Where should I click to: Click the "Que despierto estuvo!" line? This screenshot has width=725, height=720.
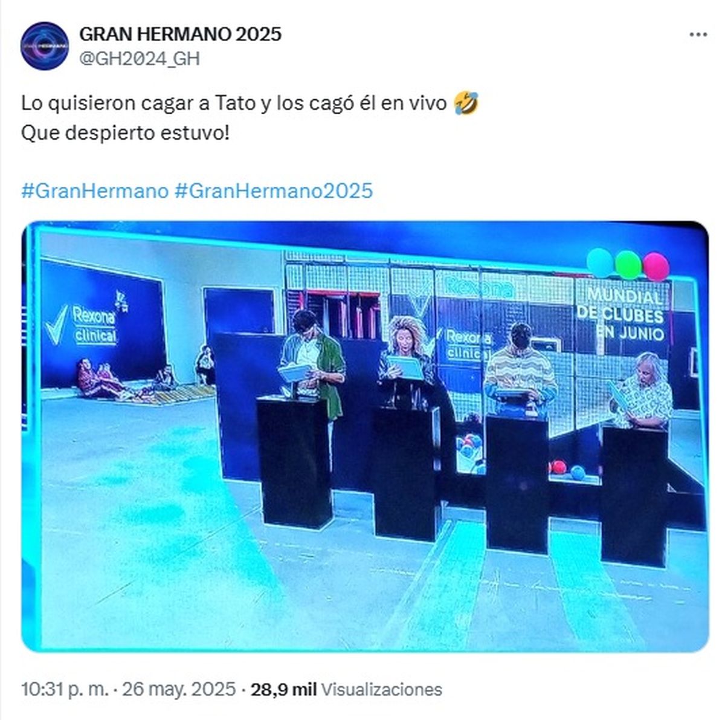125,132
